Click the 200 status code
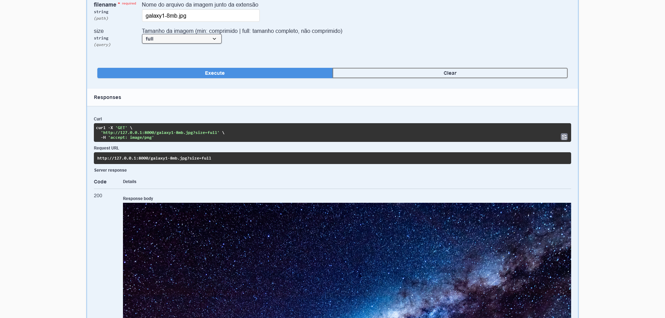 point(98,196)
